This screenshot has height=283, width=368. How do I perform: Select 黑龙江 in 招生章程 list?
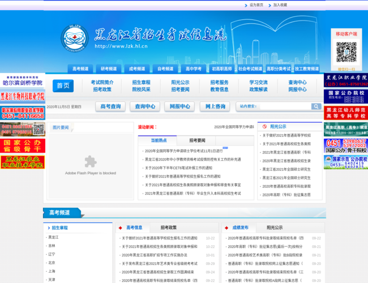(x=53, y=237)
